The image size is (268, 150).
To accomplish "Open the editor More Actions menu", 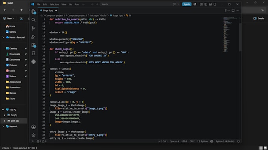I will [x=238, y=11].
